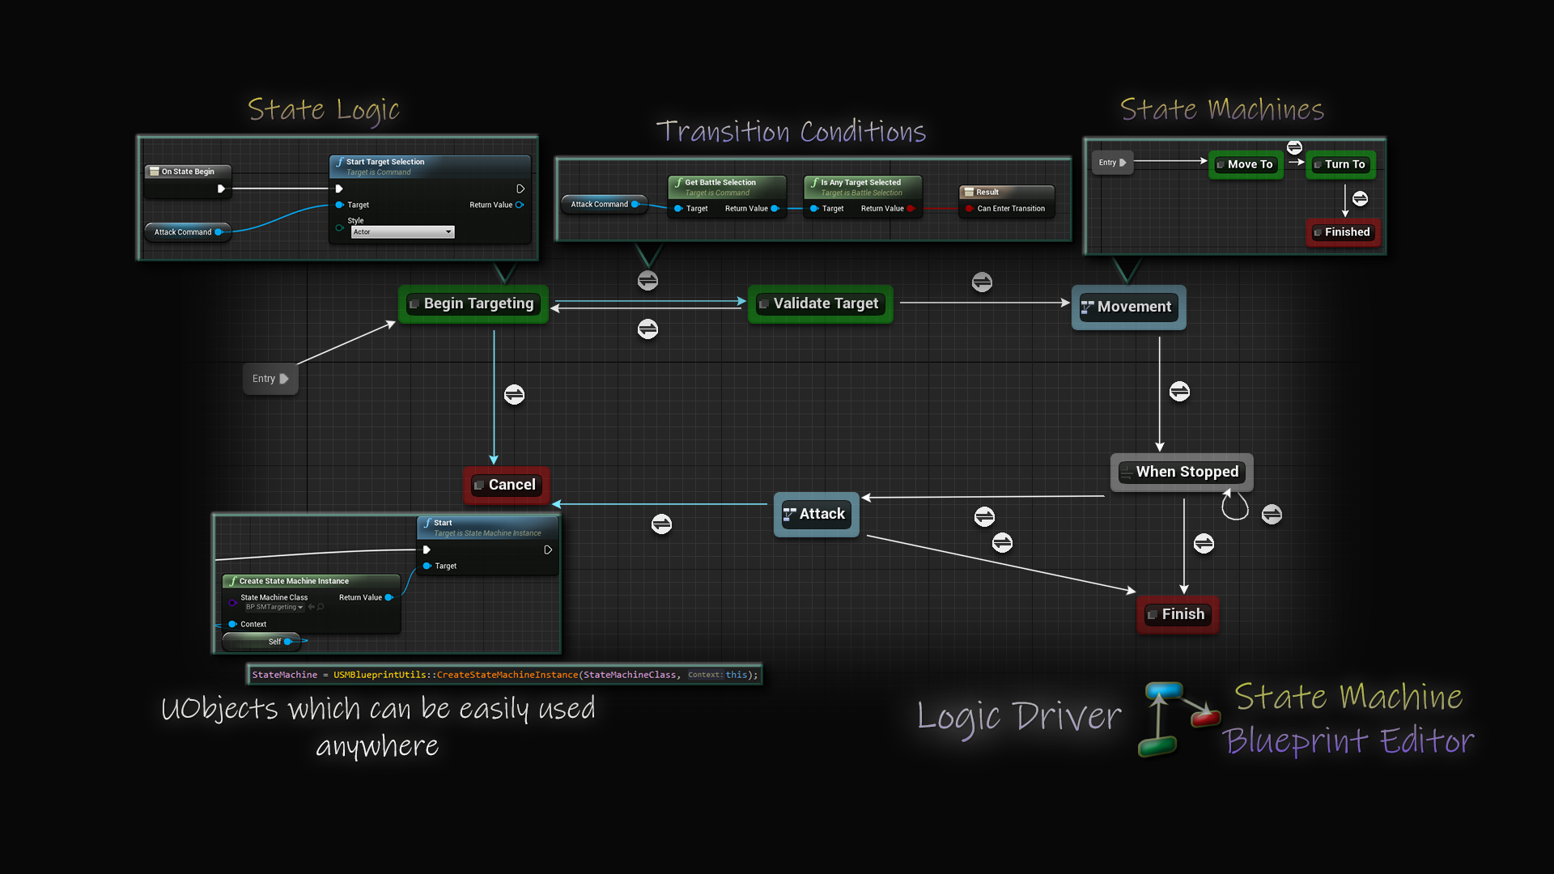The height and width of the screenshot is (874, 1554).
Task: Select the Movement state machine node
Action: click(1128, 308)
